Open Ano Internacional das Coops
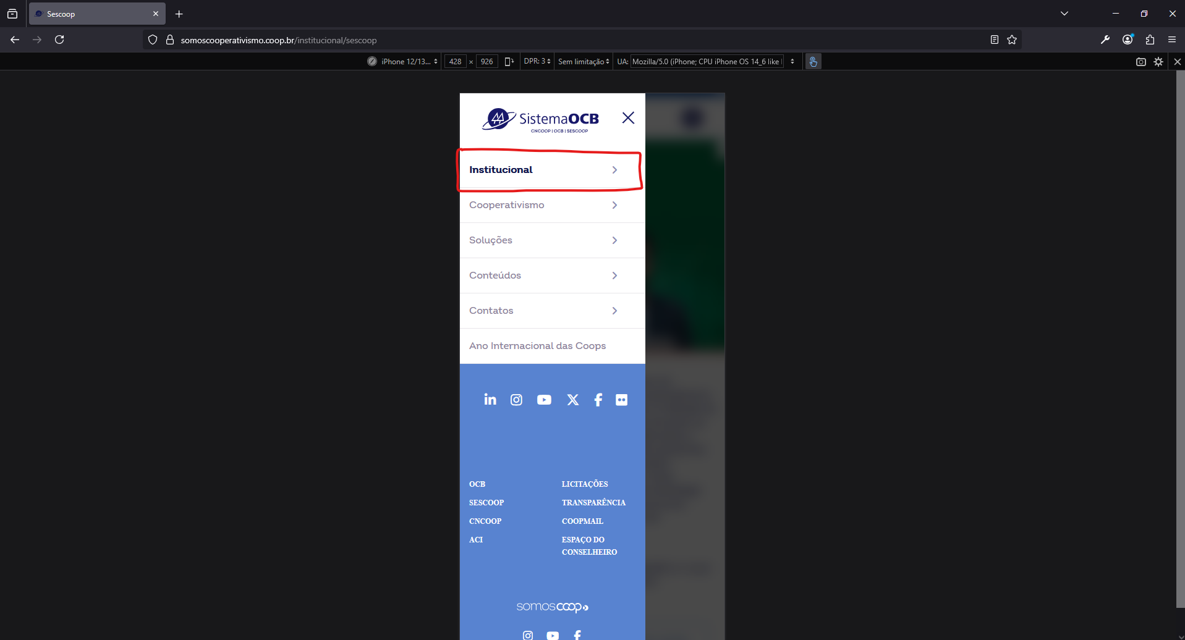Viewport: 1185px width, 640px height. click(x=537, y=346)
